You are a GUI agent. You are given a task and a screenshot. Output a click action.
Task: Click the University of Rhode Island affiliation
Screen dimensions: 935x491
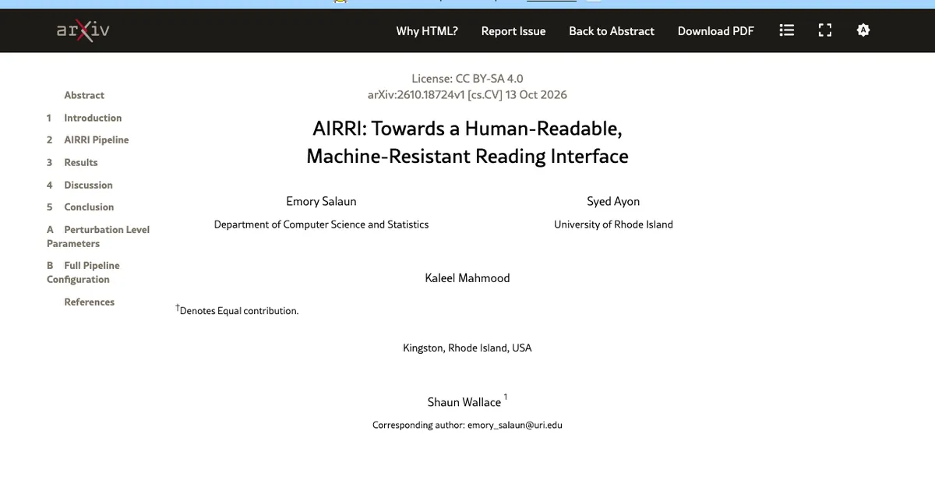613,224
